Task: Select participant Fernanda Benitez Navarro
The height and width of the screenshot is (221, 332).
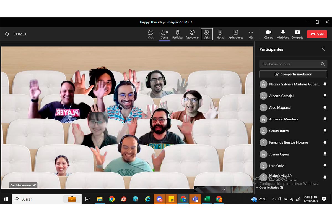Action: (293, 143)
